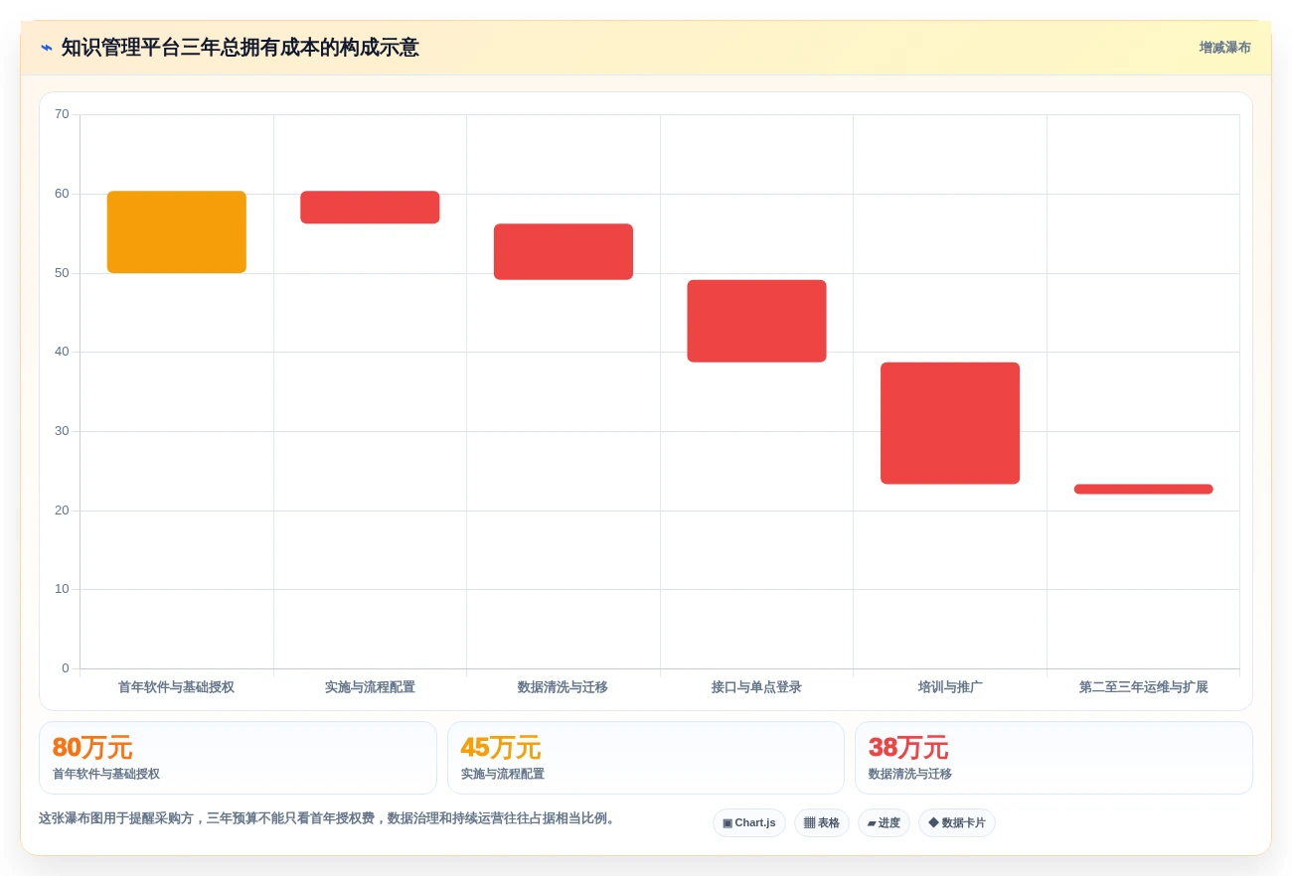This screenshot has height=876, width=1292.
Task: Click the y-axis value 30
Action: (62, 431)
